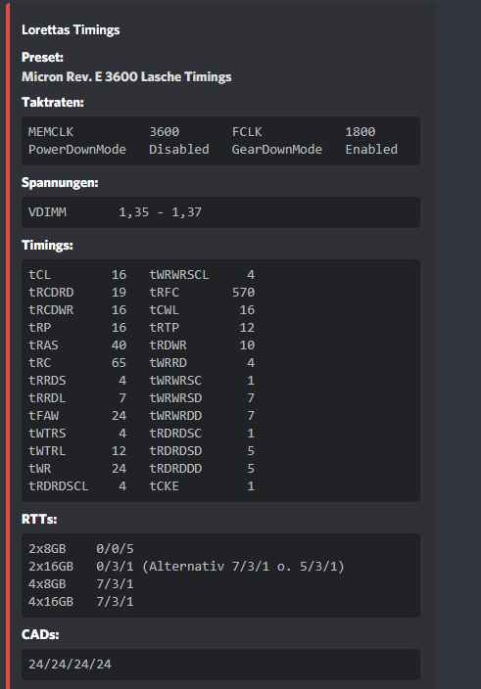Click the Micron Rev. E 3600 preset heading
The height and width of the screenshot is (689, 481).
tap(126, 77)
